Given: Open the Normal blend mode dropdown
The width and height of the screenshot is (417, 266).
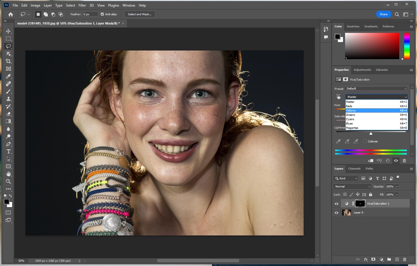Looking at the screenshot, I should point(353,187).
